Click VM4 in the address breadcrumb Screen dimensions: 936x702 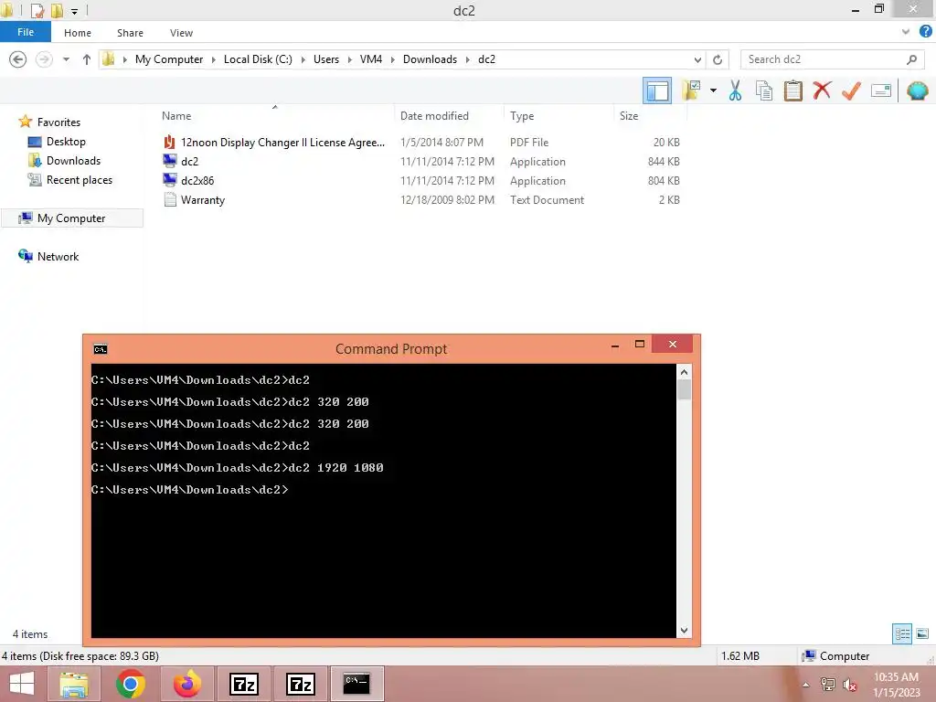tap(371, 59)
